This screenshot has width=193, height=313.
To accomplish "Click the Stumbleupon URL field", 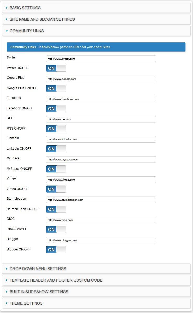I will tap(101, 200).
